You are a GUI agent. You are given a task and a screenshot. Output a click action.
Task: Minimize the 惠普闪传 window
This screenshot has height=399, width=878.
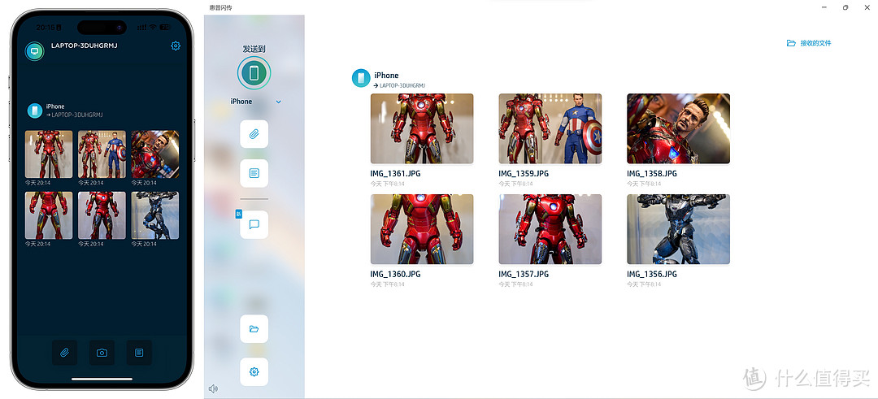[824, 7]
